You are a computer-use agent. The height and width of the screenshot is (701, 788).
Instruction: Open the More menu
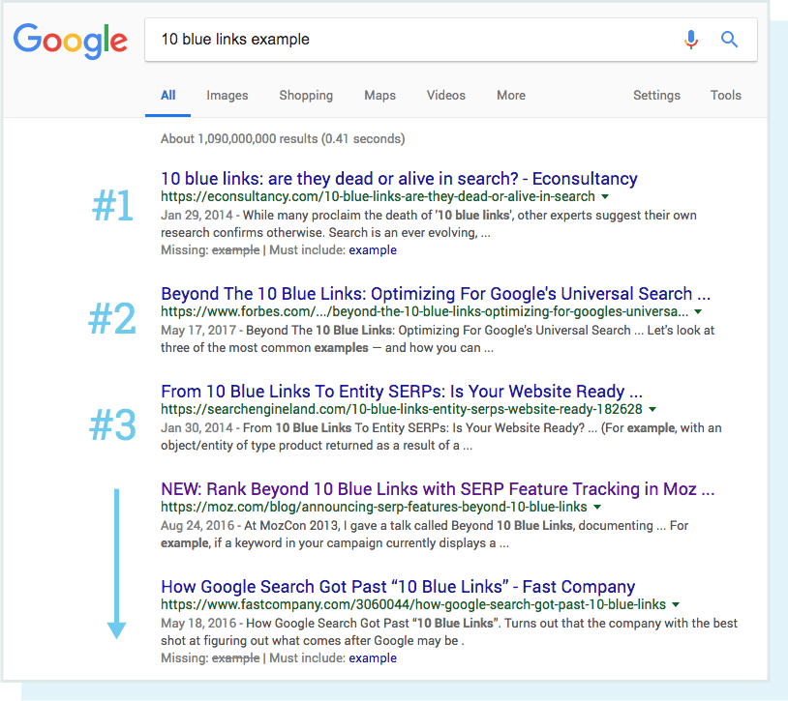[x=510, y=95]
